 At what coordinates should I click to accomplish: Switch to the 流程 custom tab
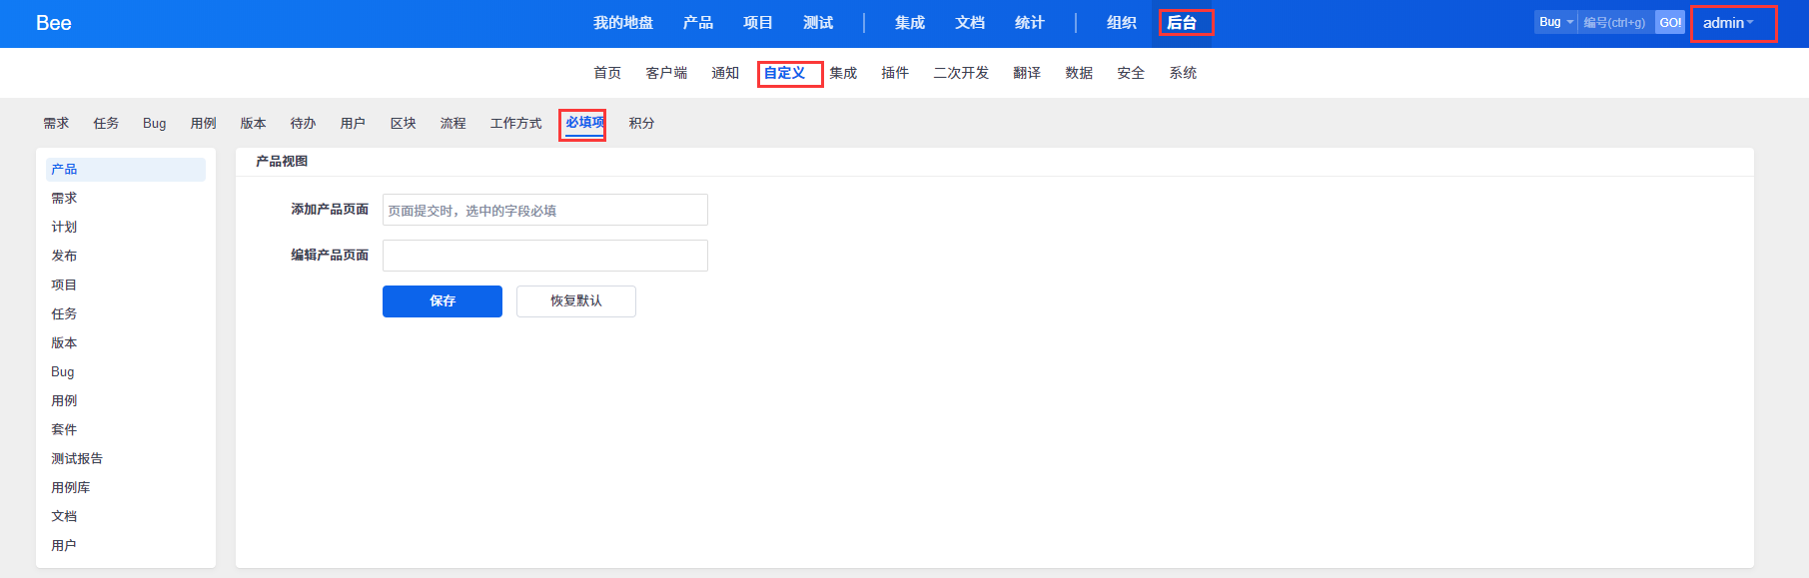(452, 123)
